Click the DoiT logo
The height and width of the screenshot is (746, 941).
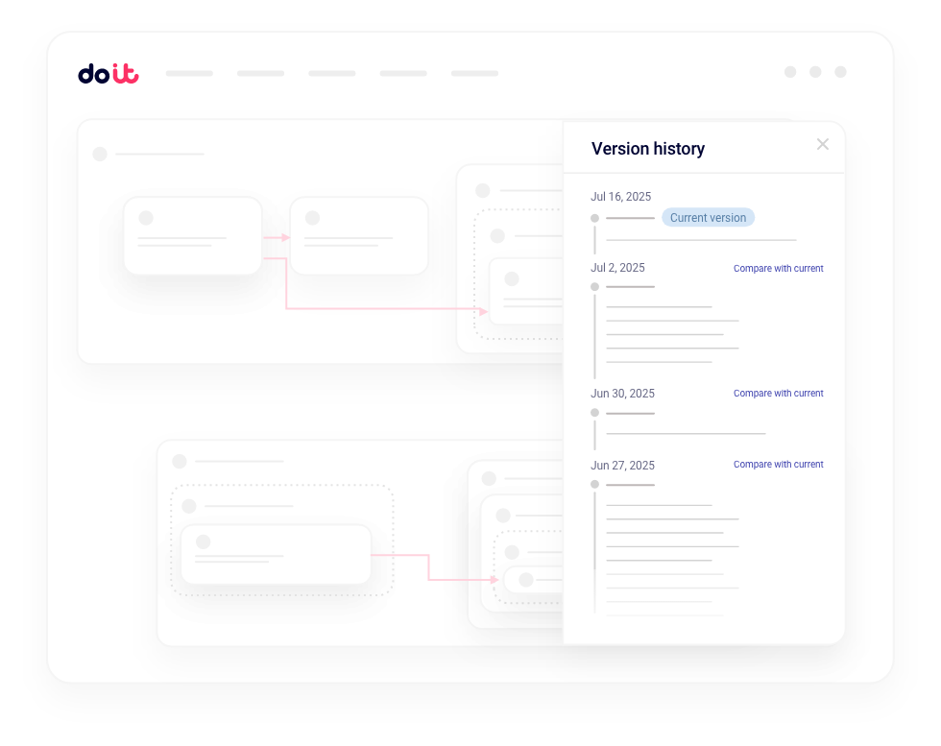click(108, 74)
